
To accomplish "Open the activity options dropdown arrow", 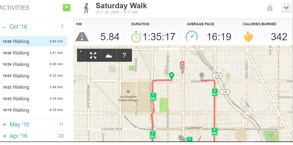I will (286, 8).
